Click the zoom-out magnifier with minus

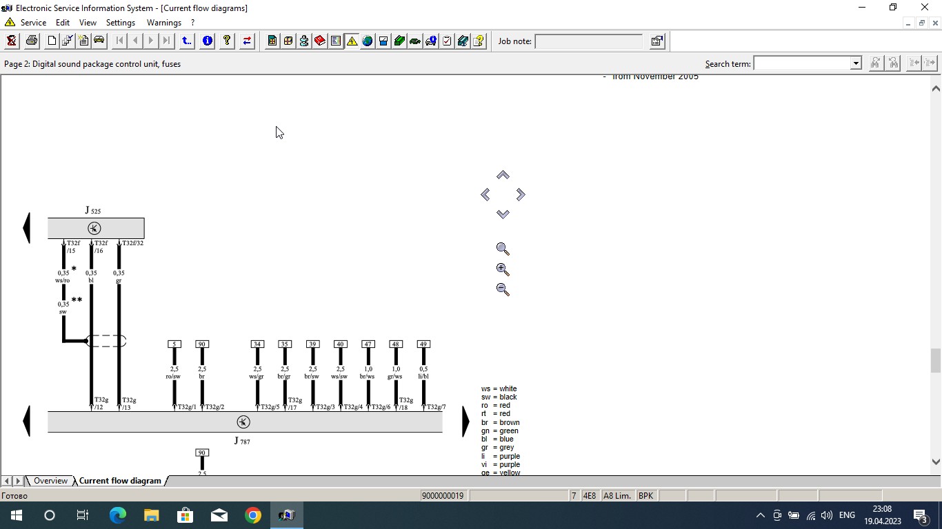pos(503,290)
